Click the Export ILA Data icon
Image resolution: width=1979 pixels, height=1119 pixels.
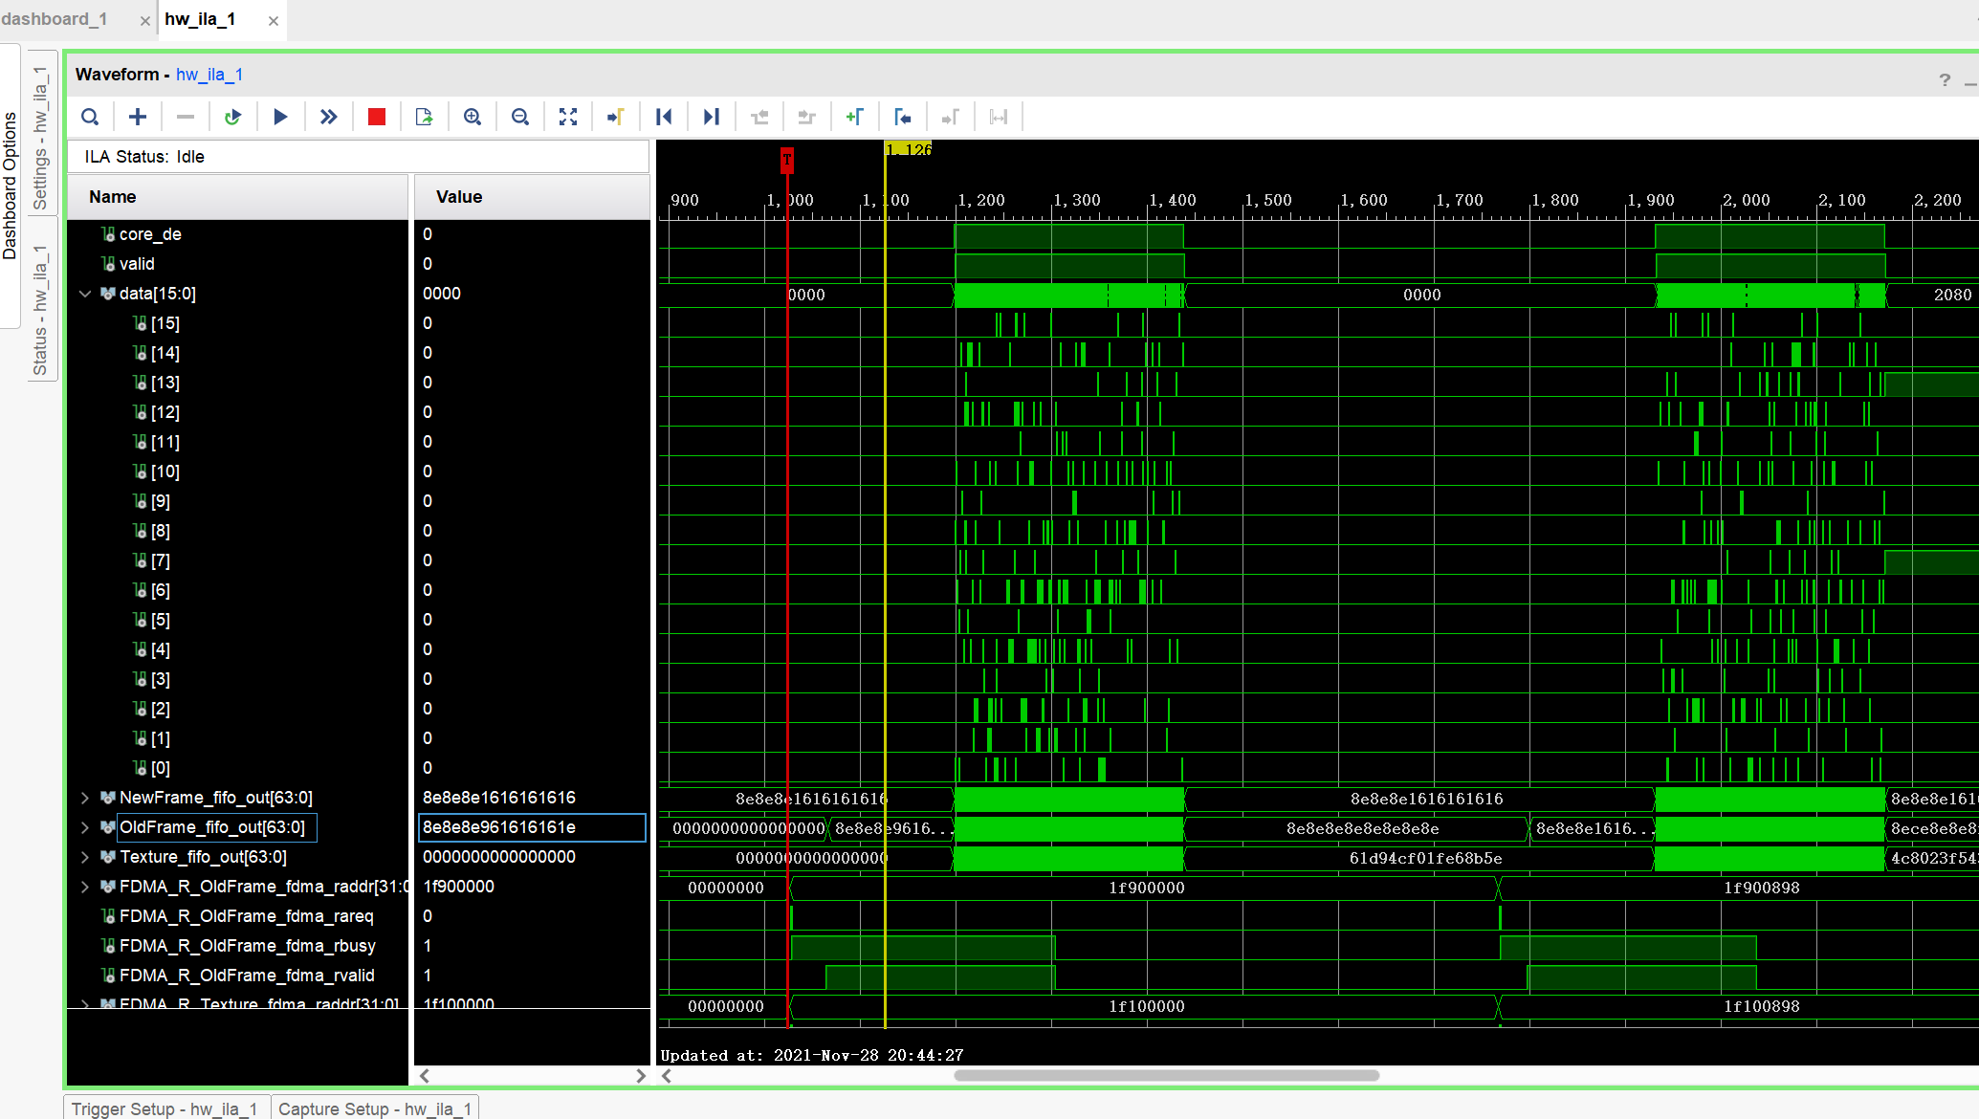424,117
